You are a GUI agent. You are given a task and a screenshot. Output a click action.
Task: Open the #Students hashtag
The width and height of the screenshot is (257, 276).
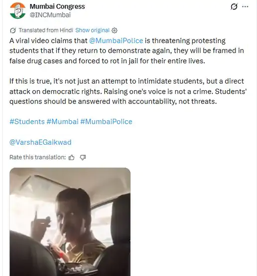pyautogui.click(x=27, y=122)
